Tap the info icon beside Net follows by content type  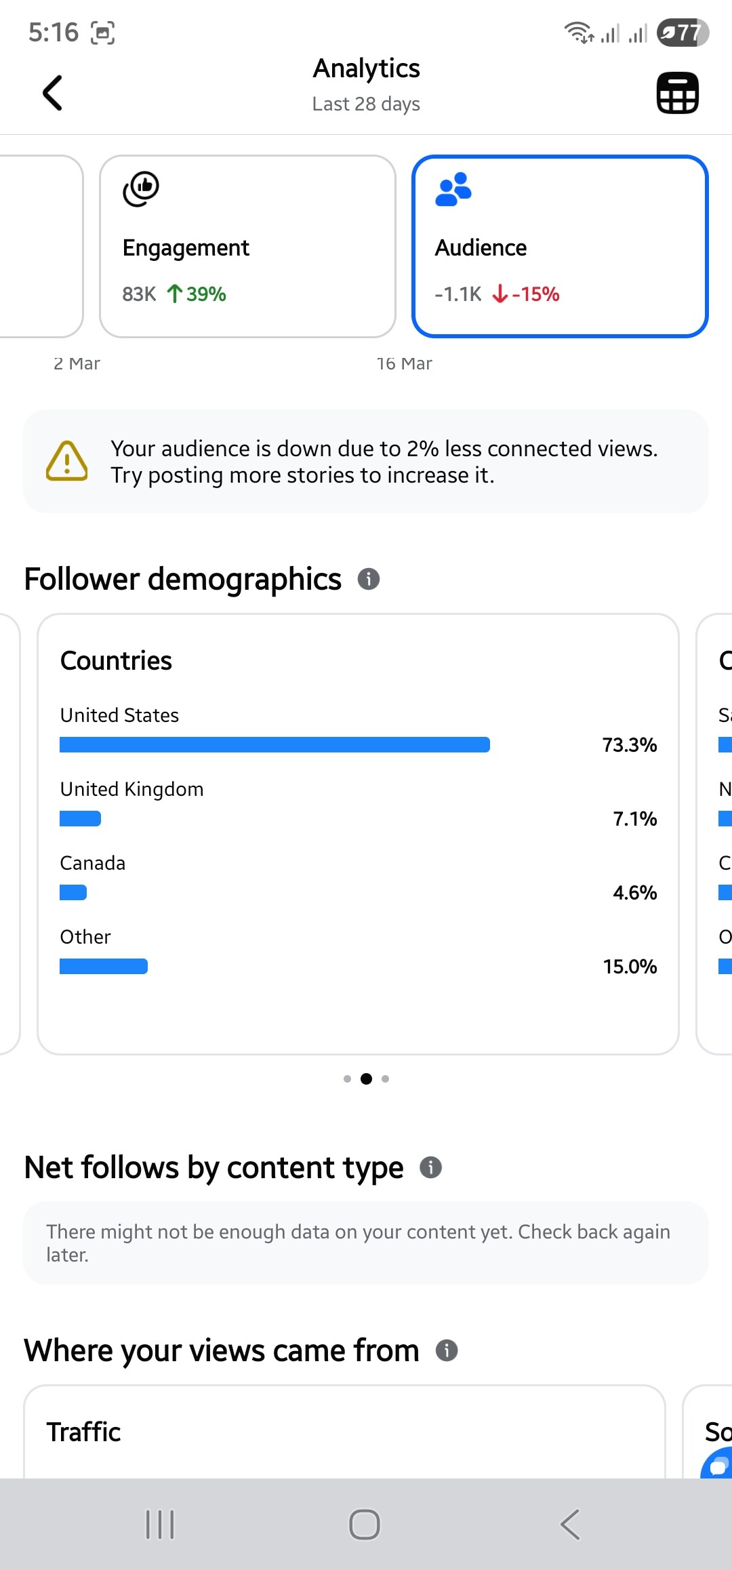431,1167
